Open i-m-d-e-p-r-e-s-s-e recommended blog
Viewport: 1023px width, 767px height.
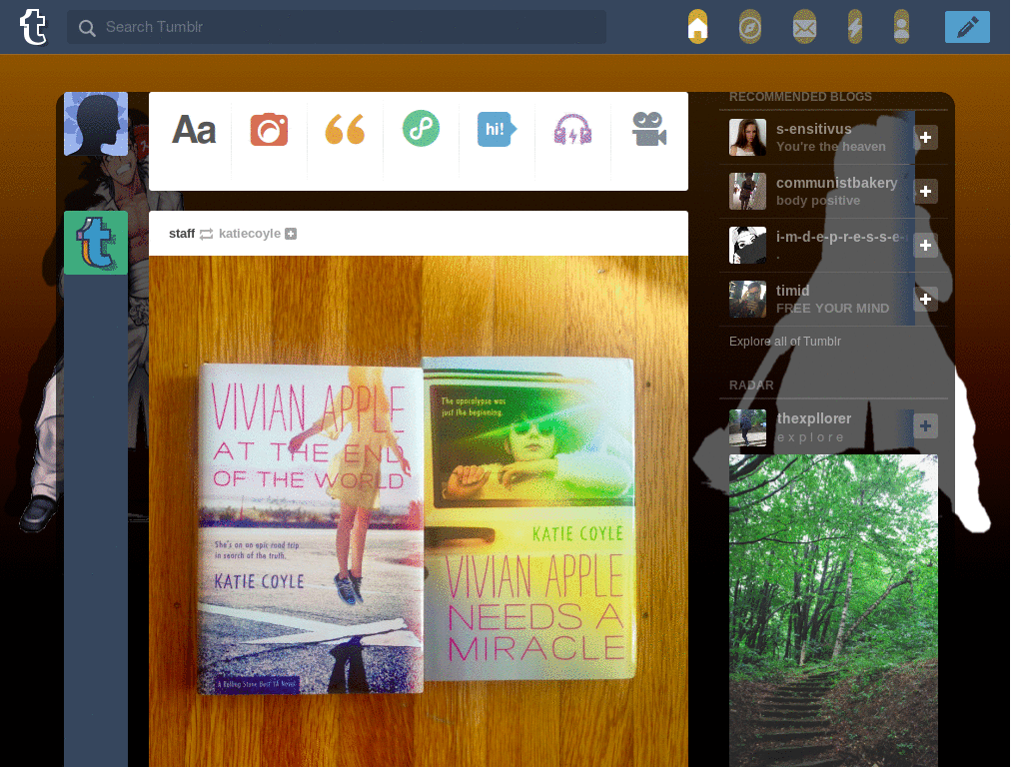pos(839,237)
